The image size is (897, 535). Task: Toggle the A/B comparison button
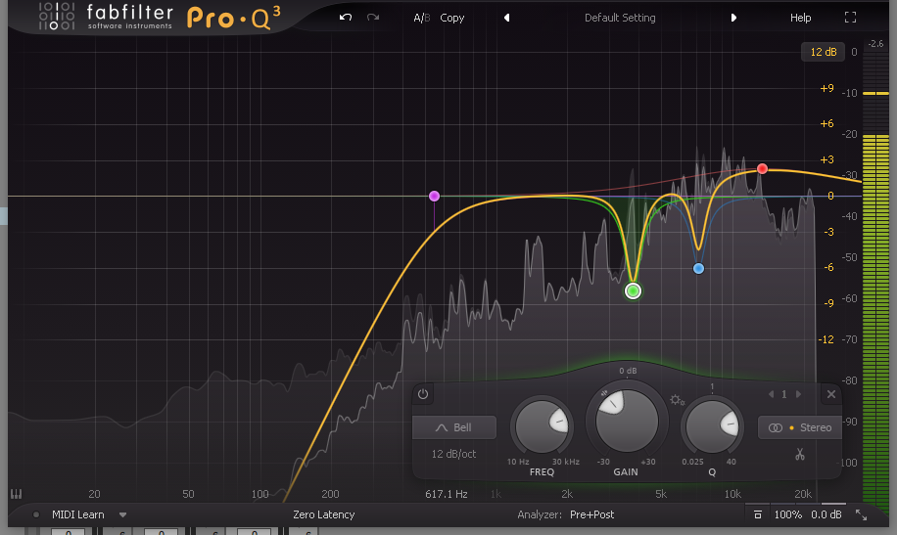pyautogui.click(x=422, y=18)
